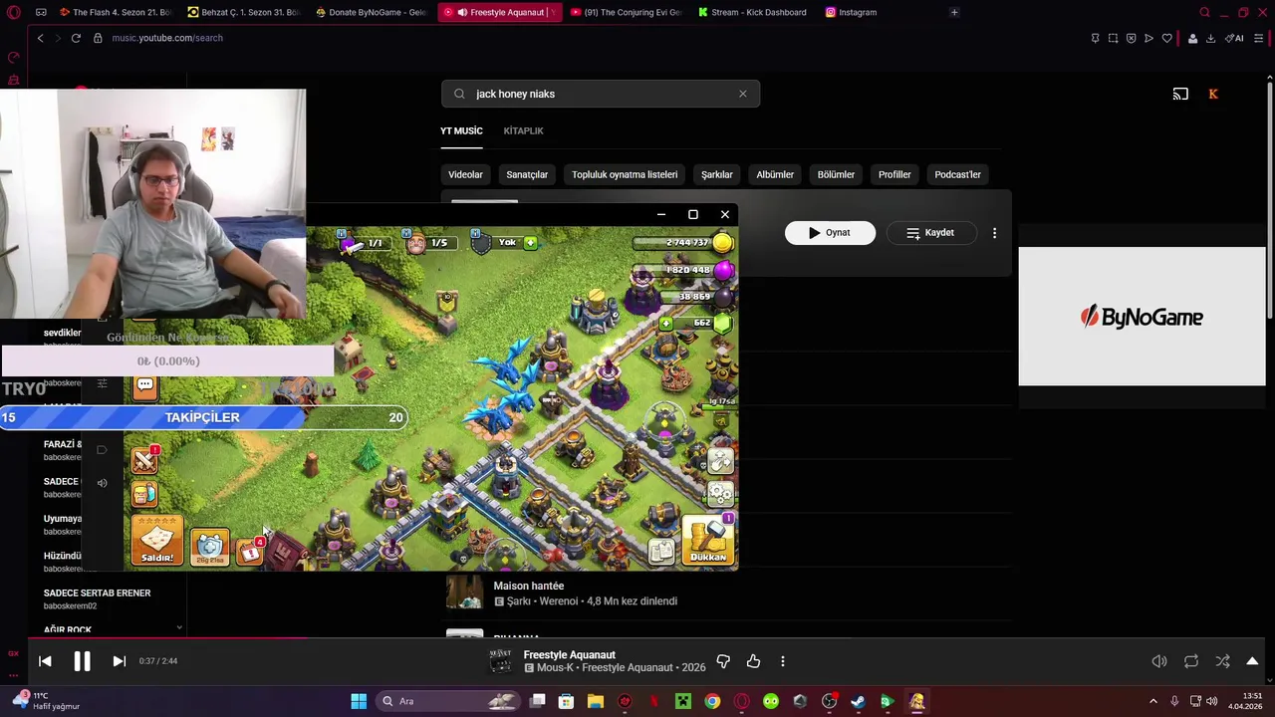Switch to Donate ByNoGame browser tab
The width and height of the screenshot is (1275, 717).
coord(372,12)
